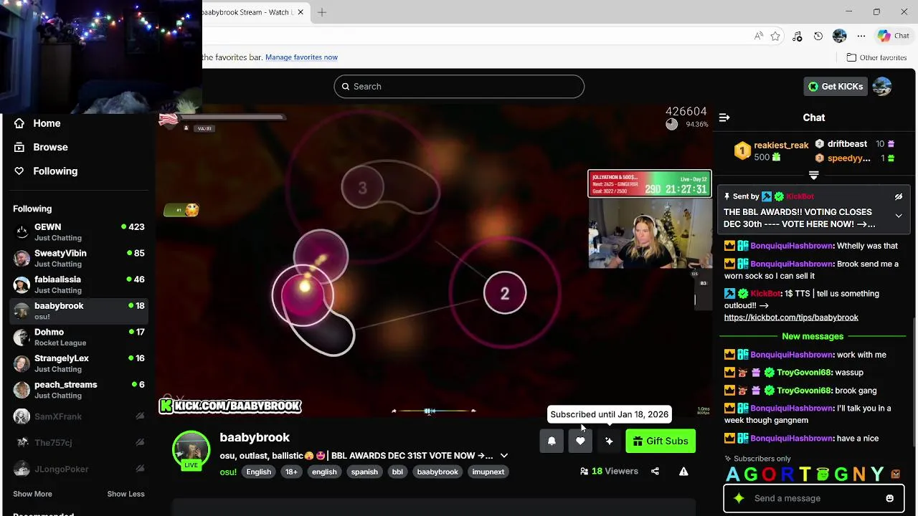Select the lowercase baabybrook tag
The width and height of the screenshot is (918, 516).
pyautogui.click(x=437, y=472)
